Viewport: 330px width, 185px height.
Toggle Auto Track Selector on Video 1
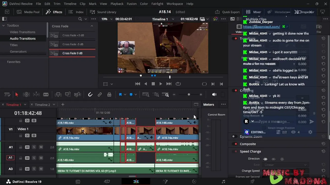[x=27, y=136]
